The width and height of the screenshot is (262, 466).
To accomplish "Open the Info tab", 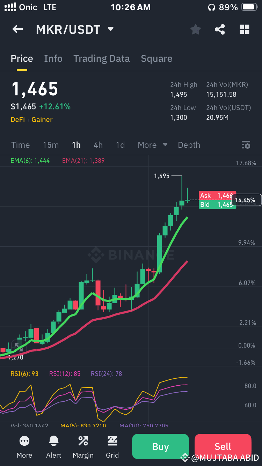I will tap(53, 58).
